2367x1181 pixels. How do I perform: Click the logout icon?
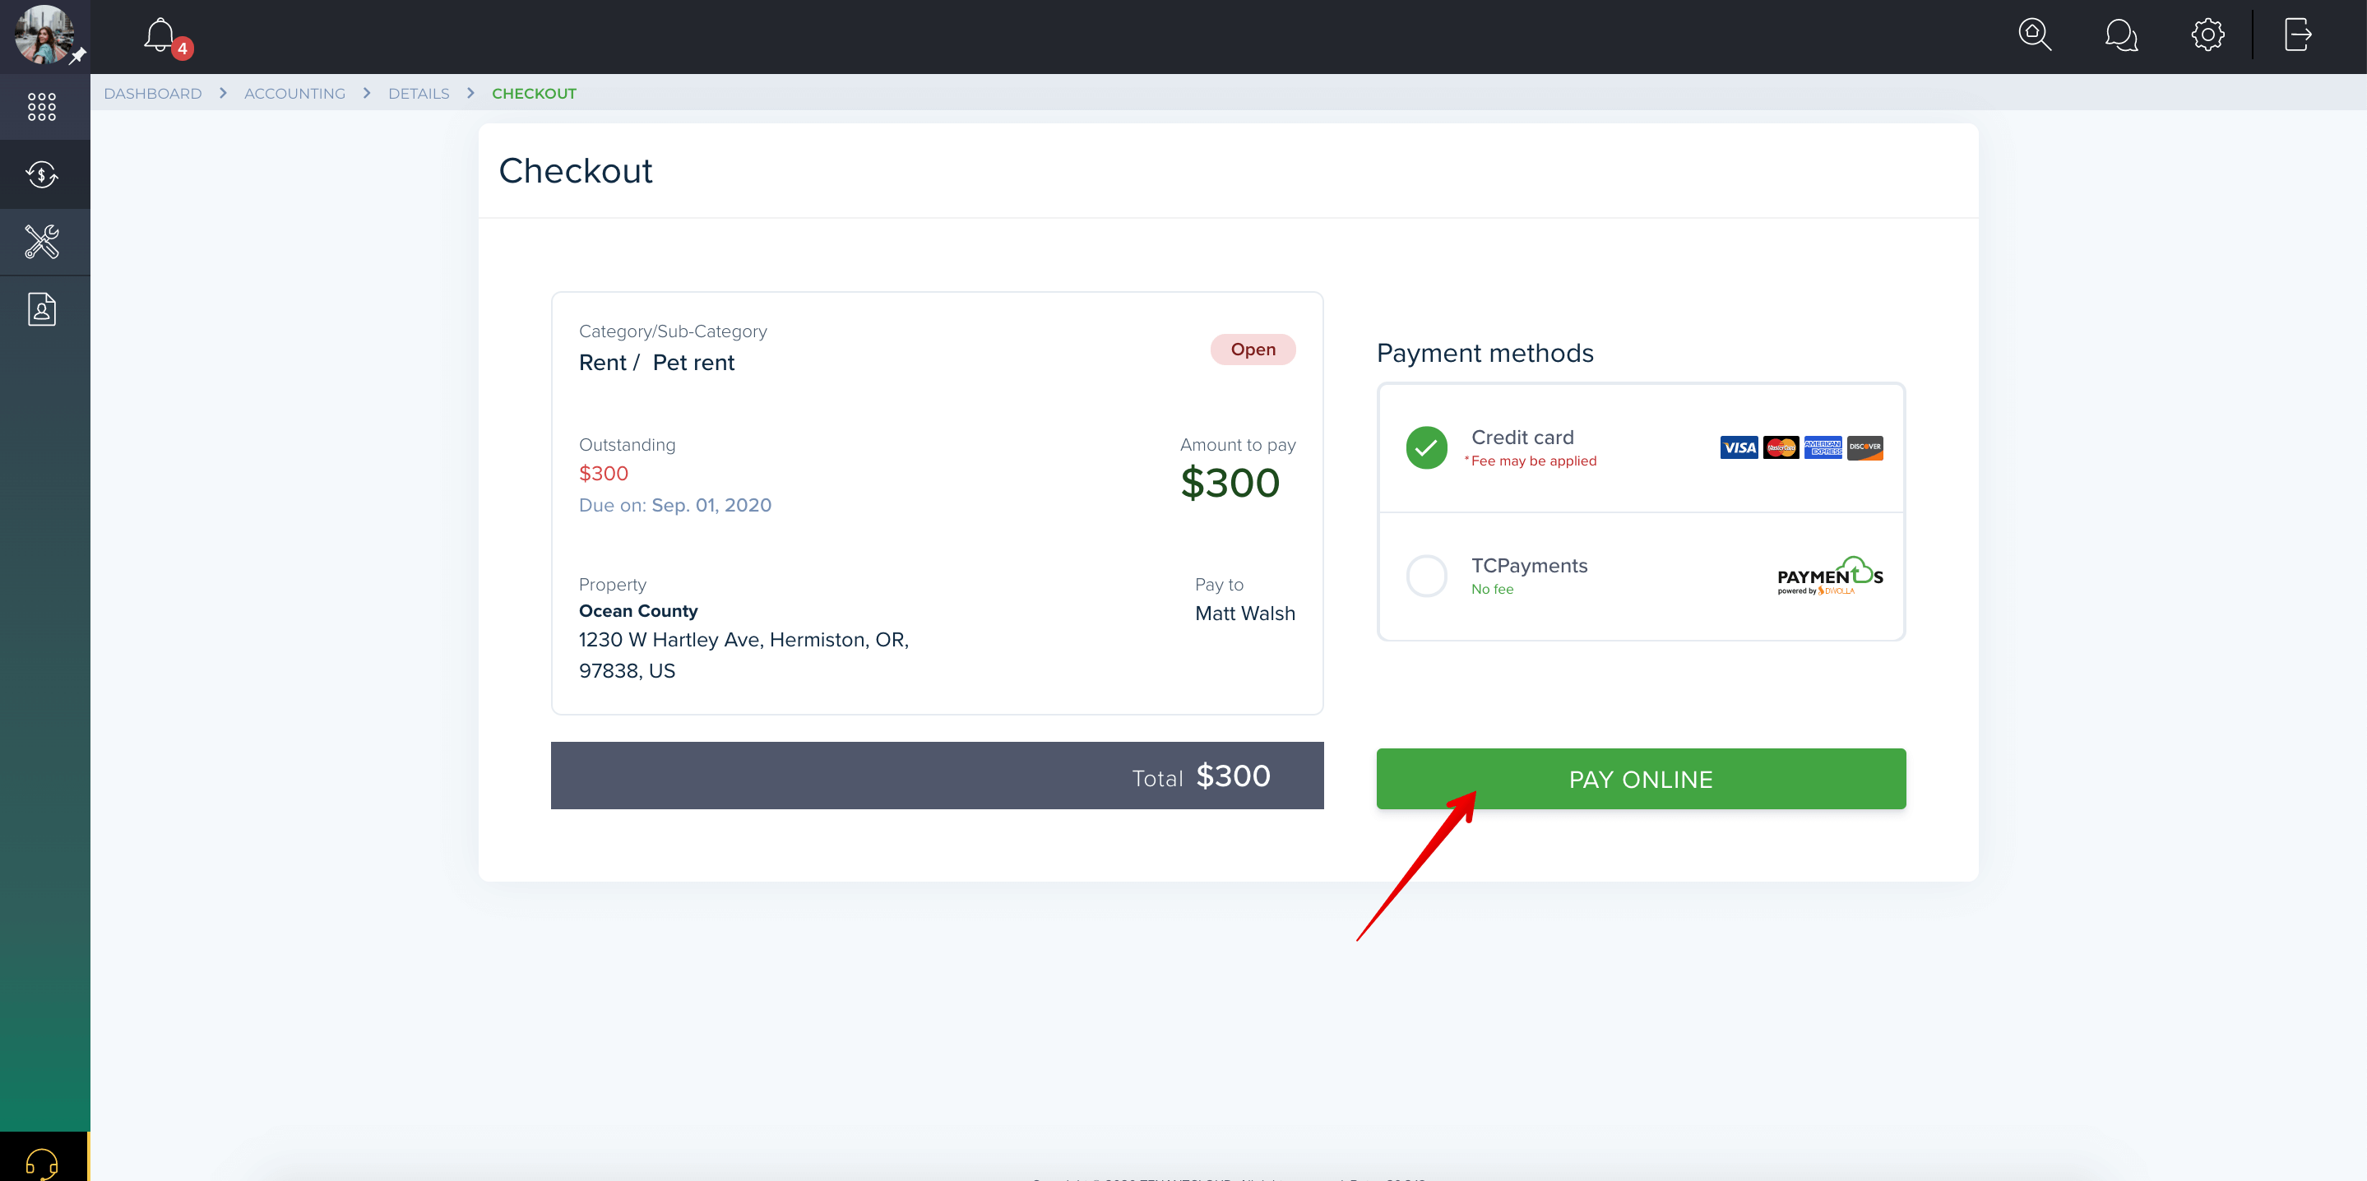point(2297,35)
